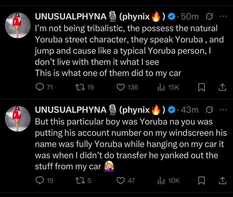Like the tweet with 136 likes
The image size is (233, 197).
pyautogui.click(x=121, y=87)
